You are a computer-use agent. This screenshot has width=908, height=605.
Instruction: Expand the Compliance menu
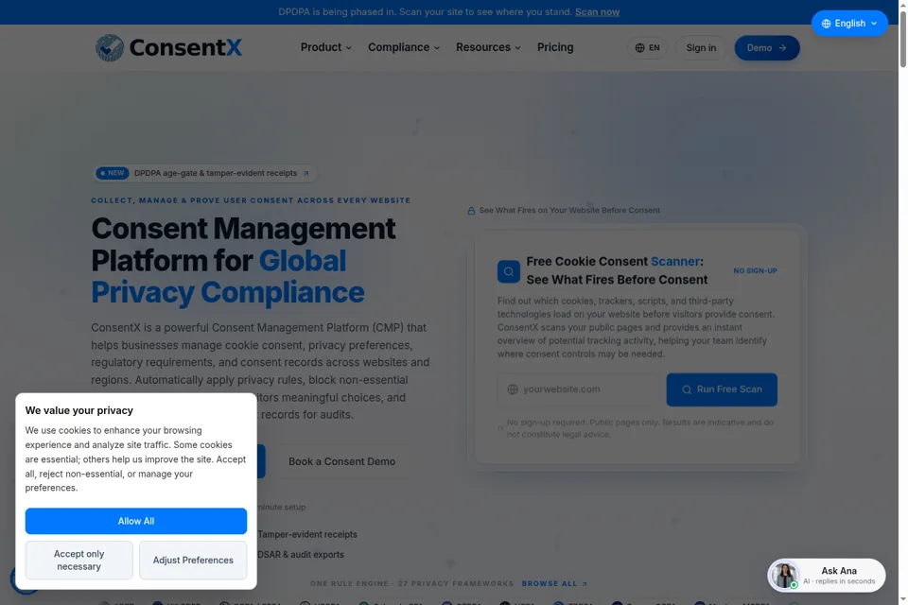pyautogui.click(x=404, y=47)
